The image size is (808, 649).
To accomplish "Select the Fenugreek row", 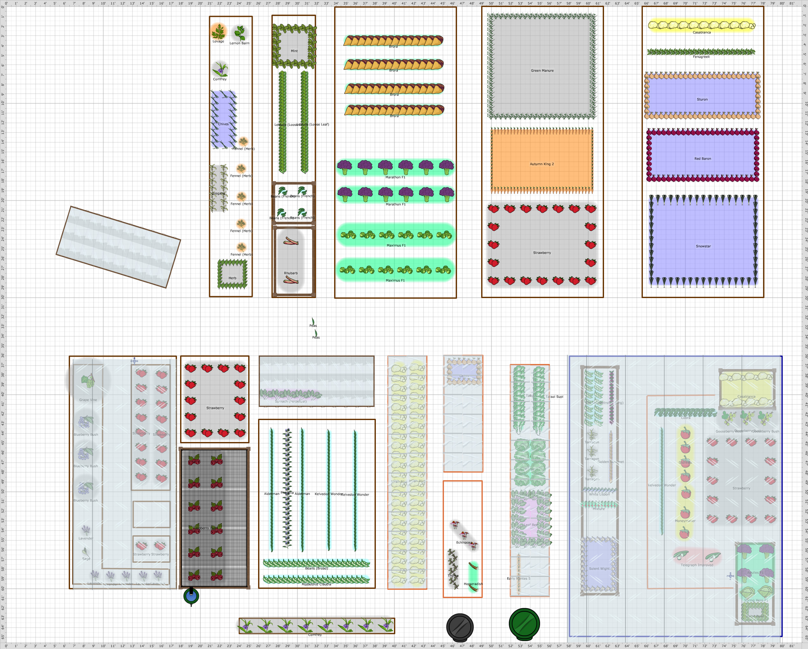I will pos(701,52).
